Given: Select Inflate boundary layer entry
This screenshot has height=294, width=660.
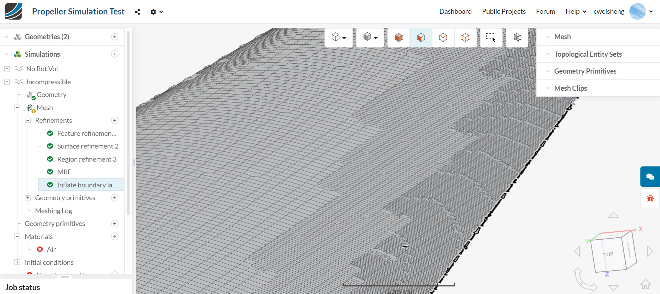Looking at the screenshot, I should coord(81,185).
